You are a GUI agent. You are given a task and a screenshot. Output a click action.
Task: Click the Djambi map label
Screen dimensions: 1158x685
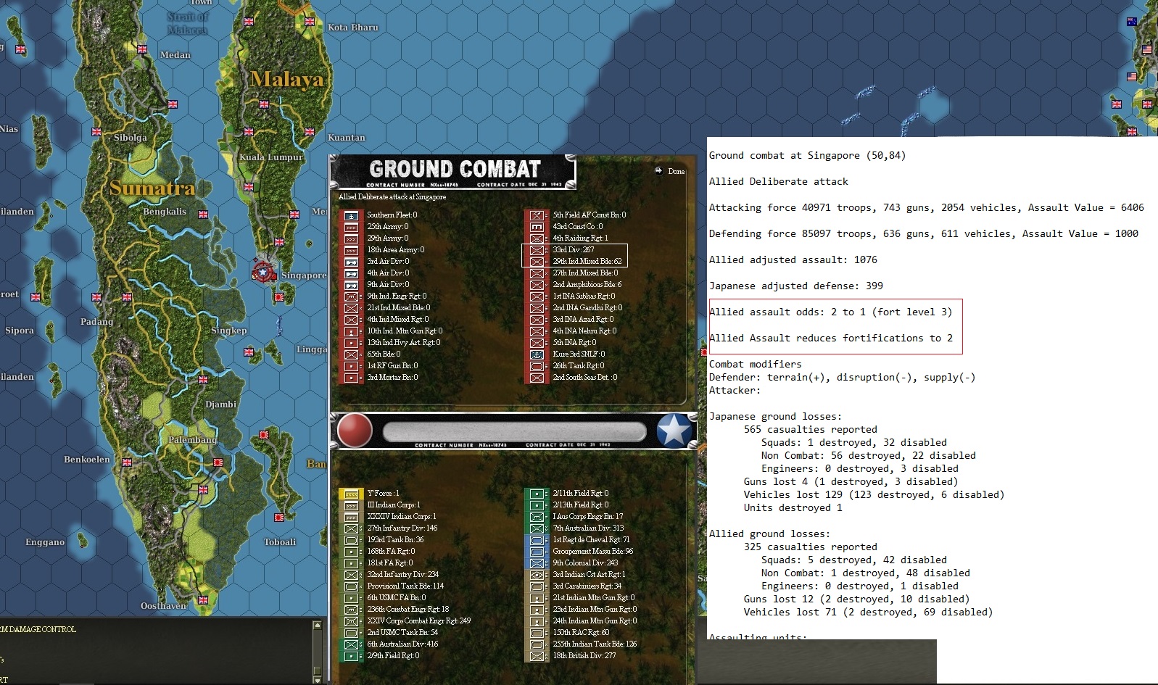(220, 404)
